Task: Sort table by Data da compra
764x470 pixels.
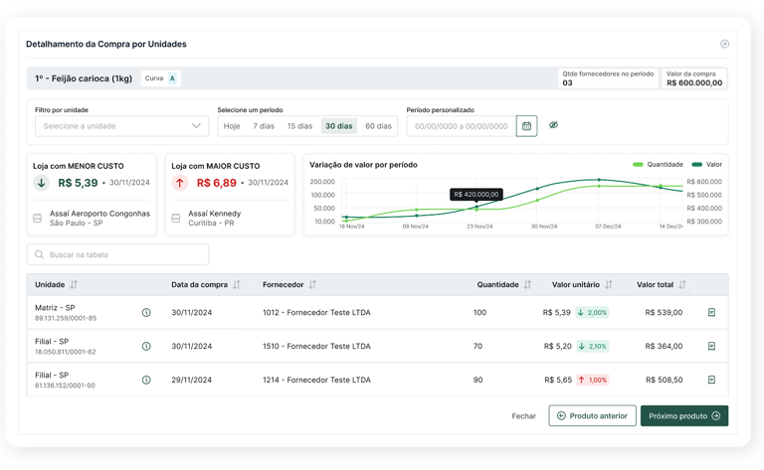Action: 237,284
